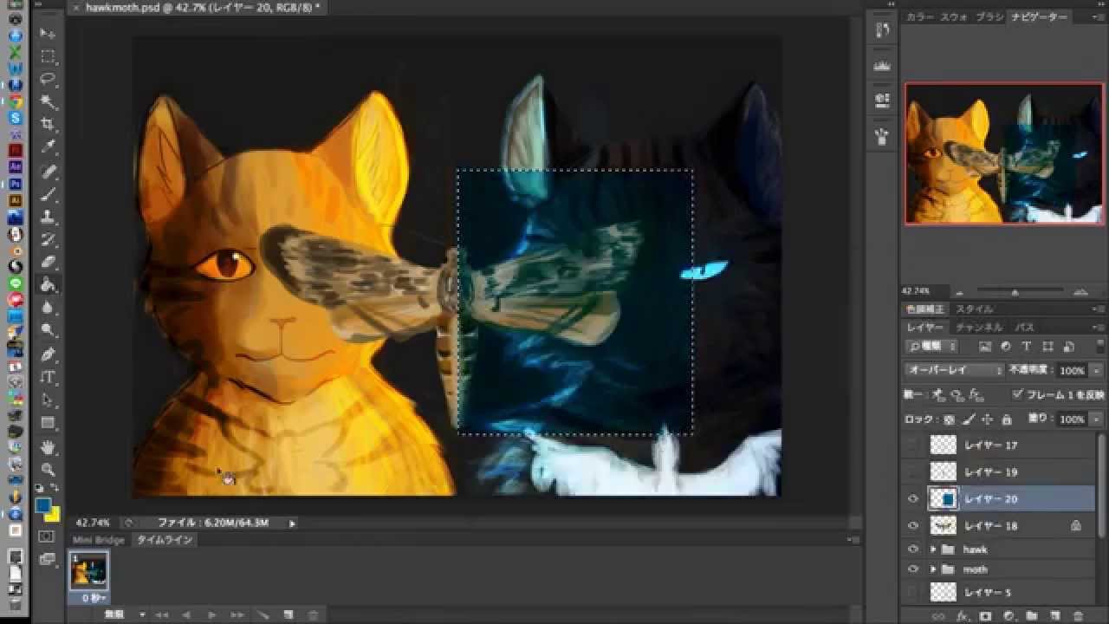This screenshot has height=624, width=1109.
Task: Show layer レイヤー 5
Action: 912,593
